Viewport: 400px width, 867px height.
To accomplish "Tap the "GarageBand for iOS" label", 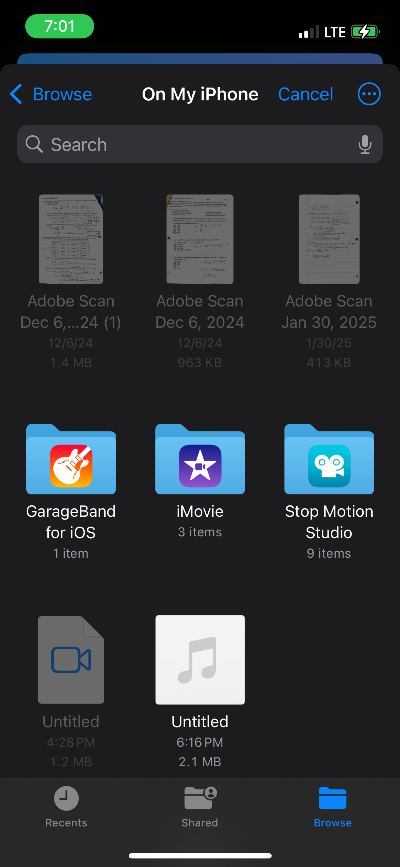I will (71, 522).
